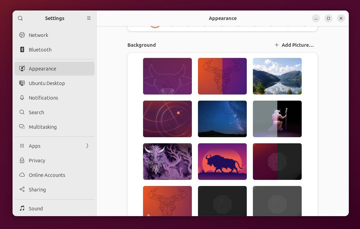Switch to the Search settings page
This screenshot has width=360, height=229.
[x=36, y=112]
